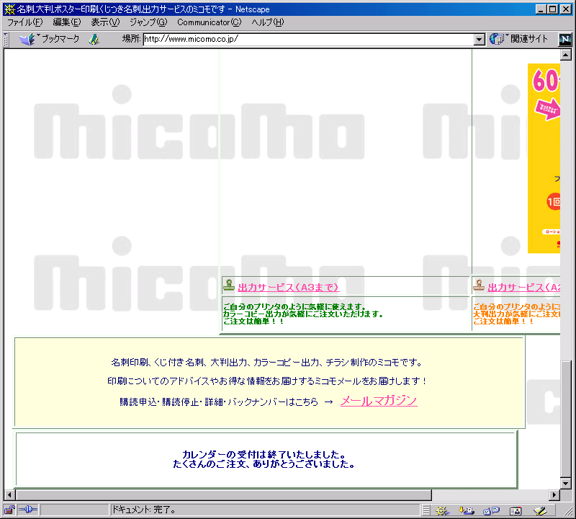Click the location URL field
Viewport: 576px width, 519px height.
[308, 39]
